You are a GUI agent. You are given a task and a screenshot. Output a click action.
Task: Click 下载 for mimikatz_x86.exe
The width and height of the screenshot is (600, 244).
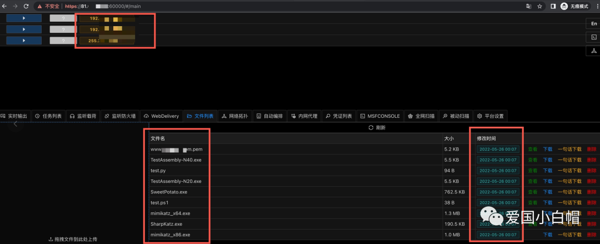click(548, 235)
